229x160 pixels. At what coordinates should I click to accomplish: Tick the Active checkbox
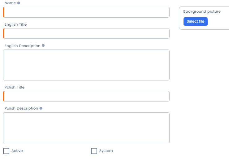pos(6,151)
